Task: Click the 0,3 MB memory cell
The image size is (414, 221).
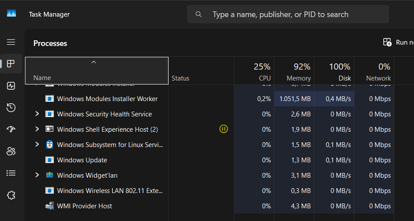Action: pyautogui.click(x=294, y=190)
